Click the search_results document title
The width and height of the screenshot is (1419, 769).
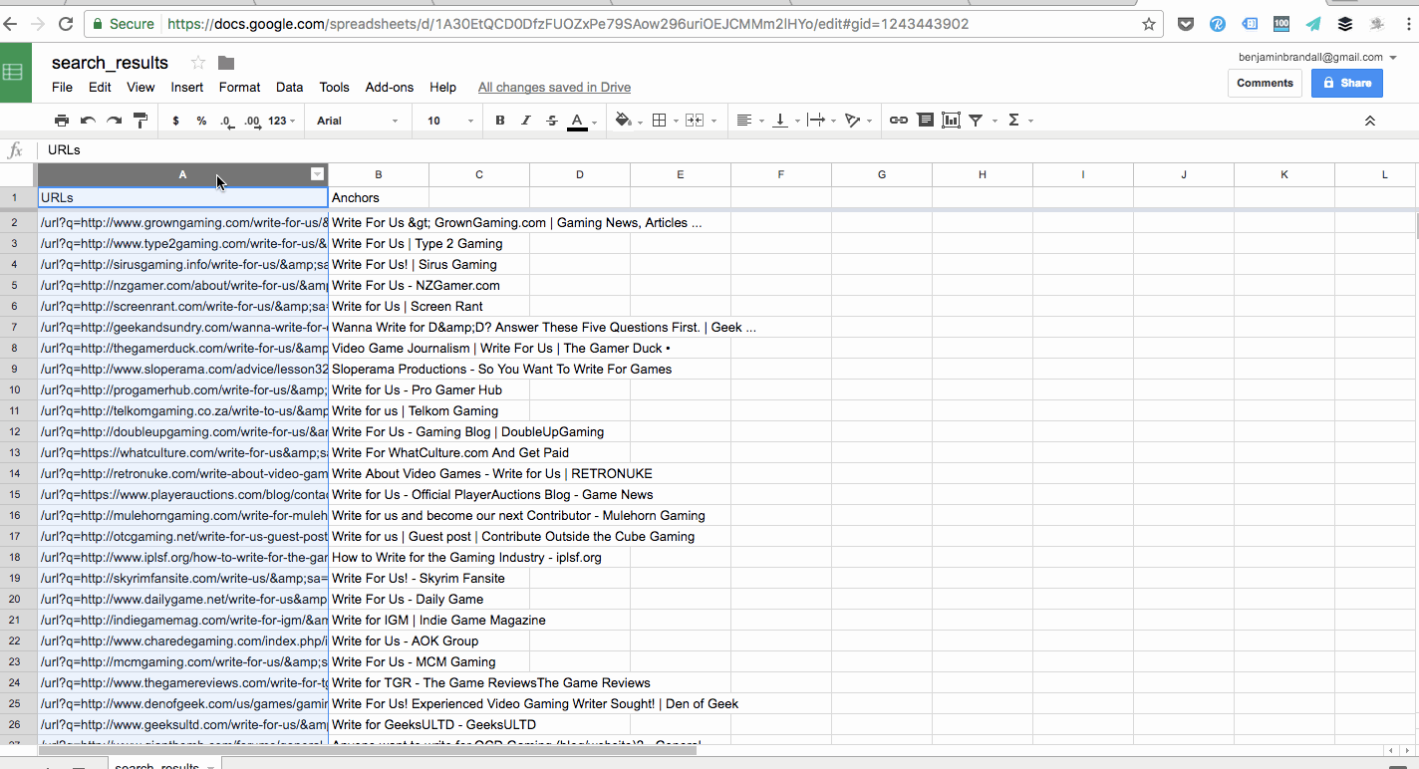coord(110,63)
